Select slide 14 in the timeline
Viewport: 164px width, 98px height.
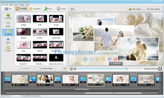[121, 80]
